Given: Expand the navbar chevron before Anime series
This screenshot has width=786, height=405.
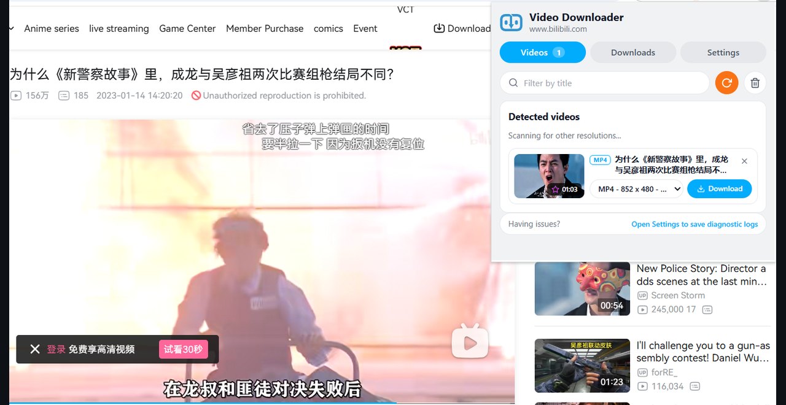Looking at the screenshot, I should (x=12, y=28).
